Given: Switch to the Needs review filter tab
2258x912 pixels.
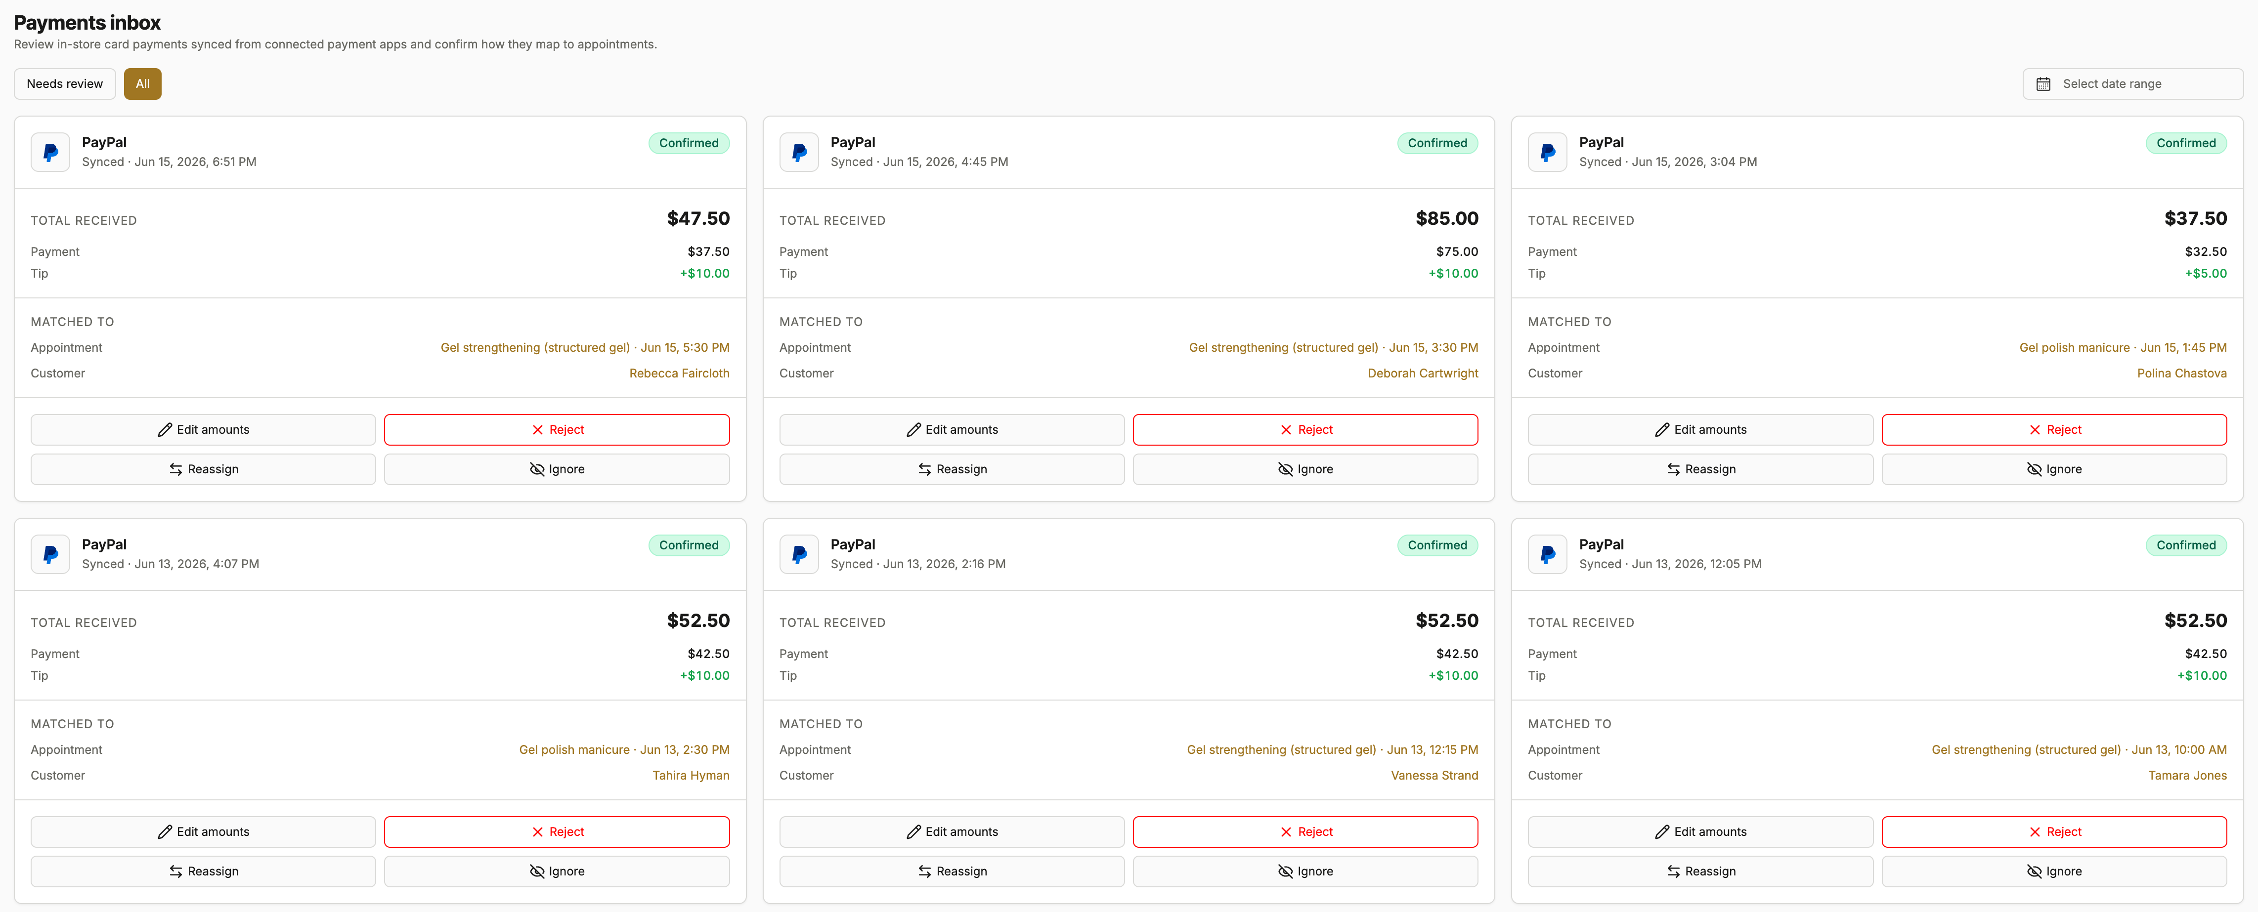Looking at the screenshot, I should tap(65, 84).
